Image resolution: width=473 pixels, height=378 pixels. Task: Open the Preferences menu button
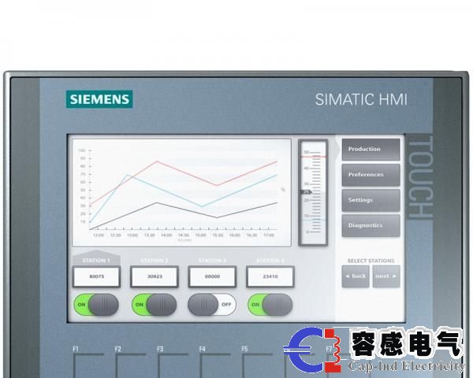coord(371,175)
